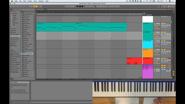Open the User Library place
Screen dimensions: 185x104
[x=15, y=53]
